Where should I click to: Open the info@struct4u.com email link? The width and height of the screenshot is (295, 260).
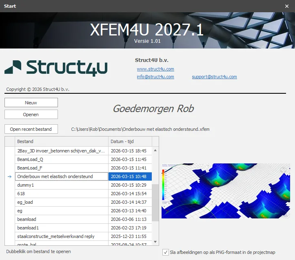tap(155, 77)
